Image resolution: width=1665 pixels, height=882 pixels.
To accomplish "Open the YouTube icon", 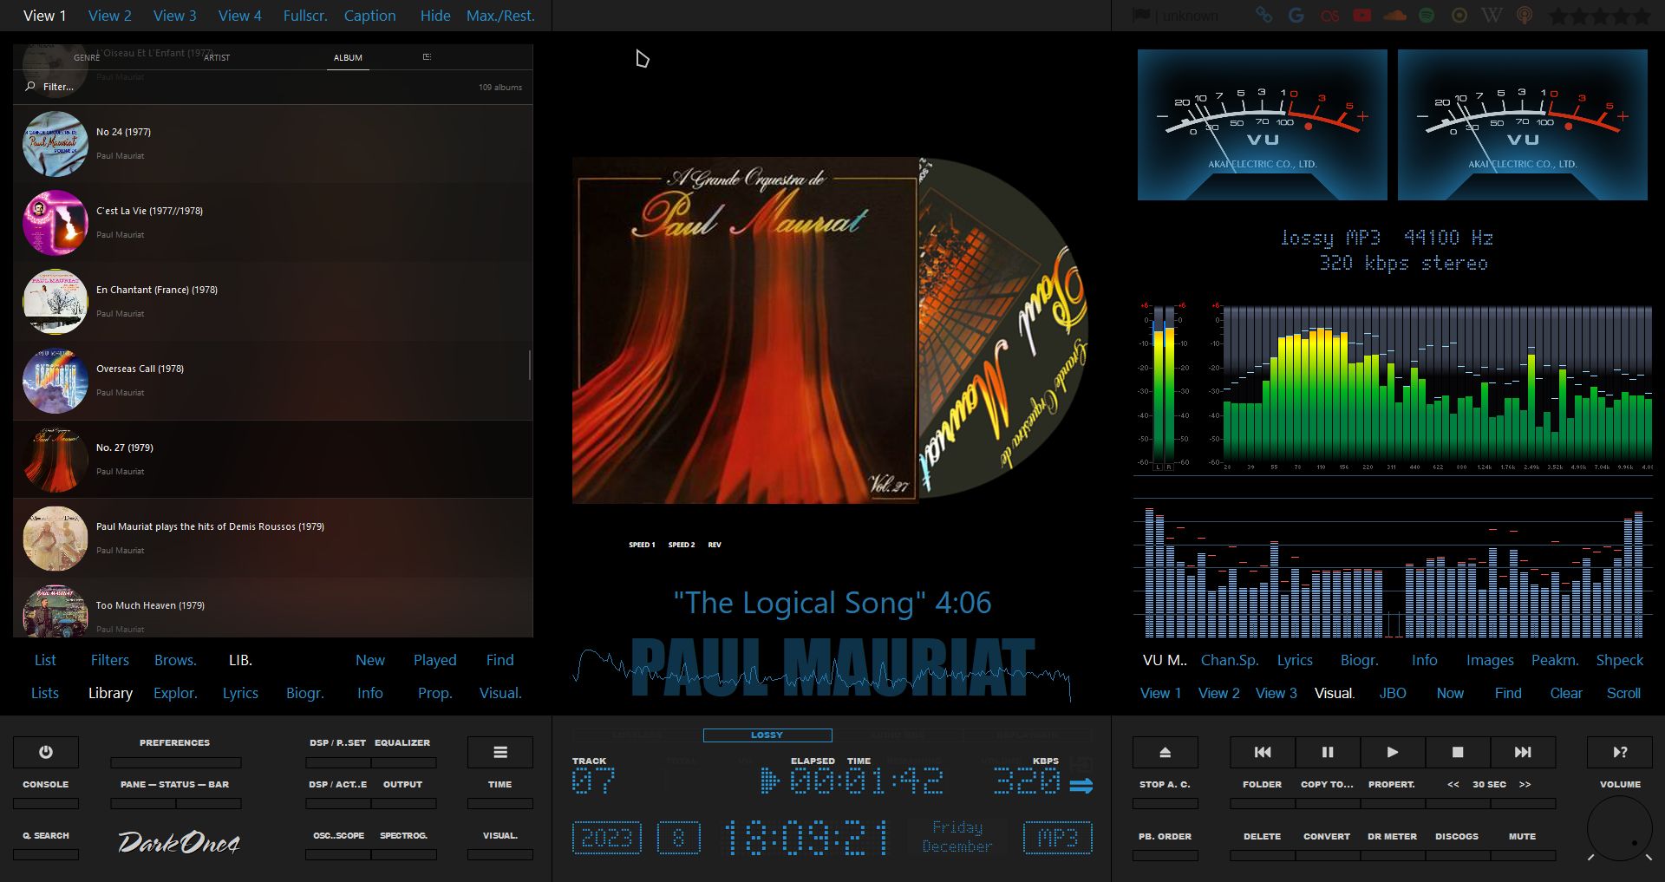I will (x=1362, y=16).
